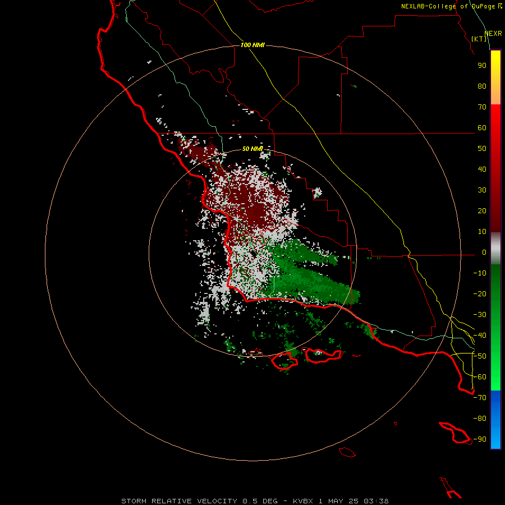Click the 90 value on velocity scale

[x=482, y=66]
